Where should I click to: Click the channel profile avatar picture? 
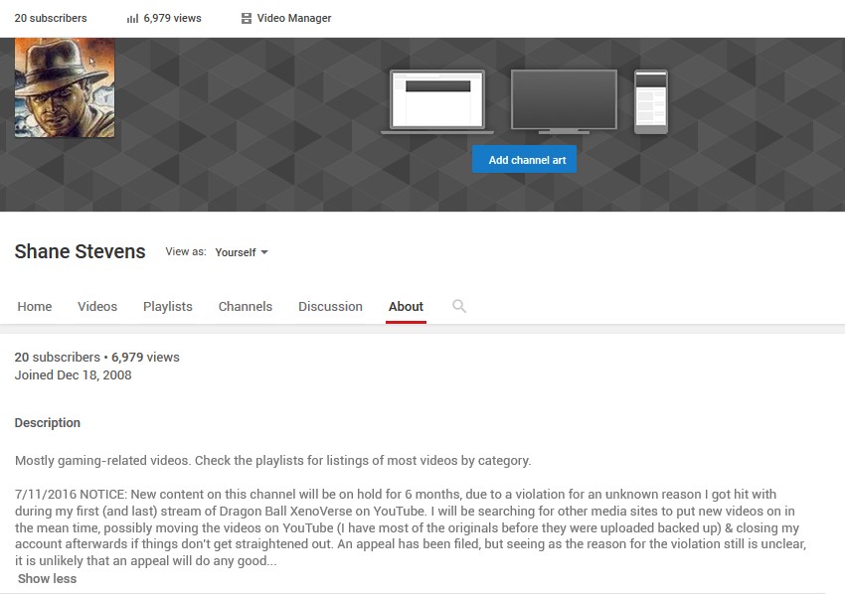click(x=65, y=87)
